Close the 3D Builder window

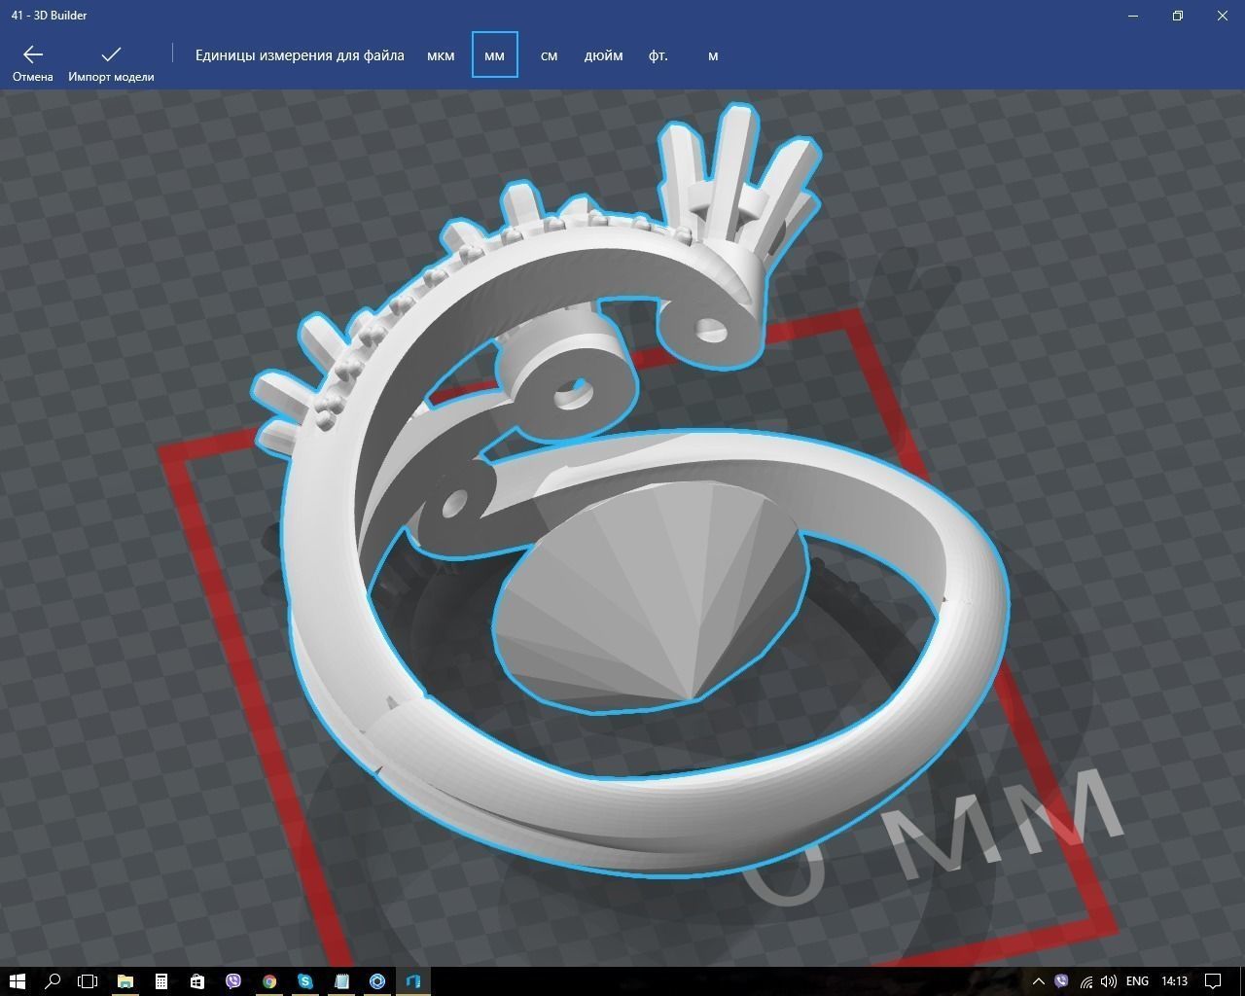[1223, 16]
